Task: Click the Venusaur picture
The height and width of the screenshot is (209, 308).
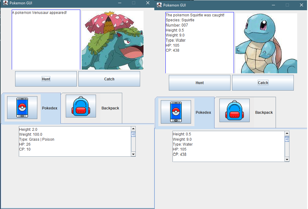Action: (x=112, y=40)
